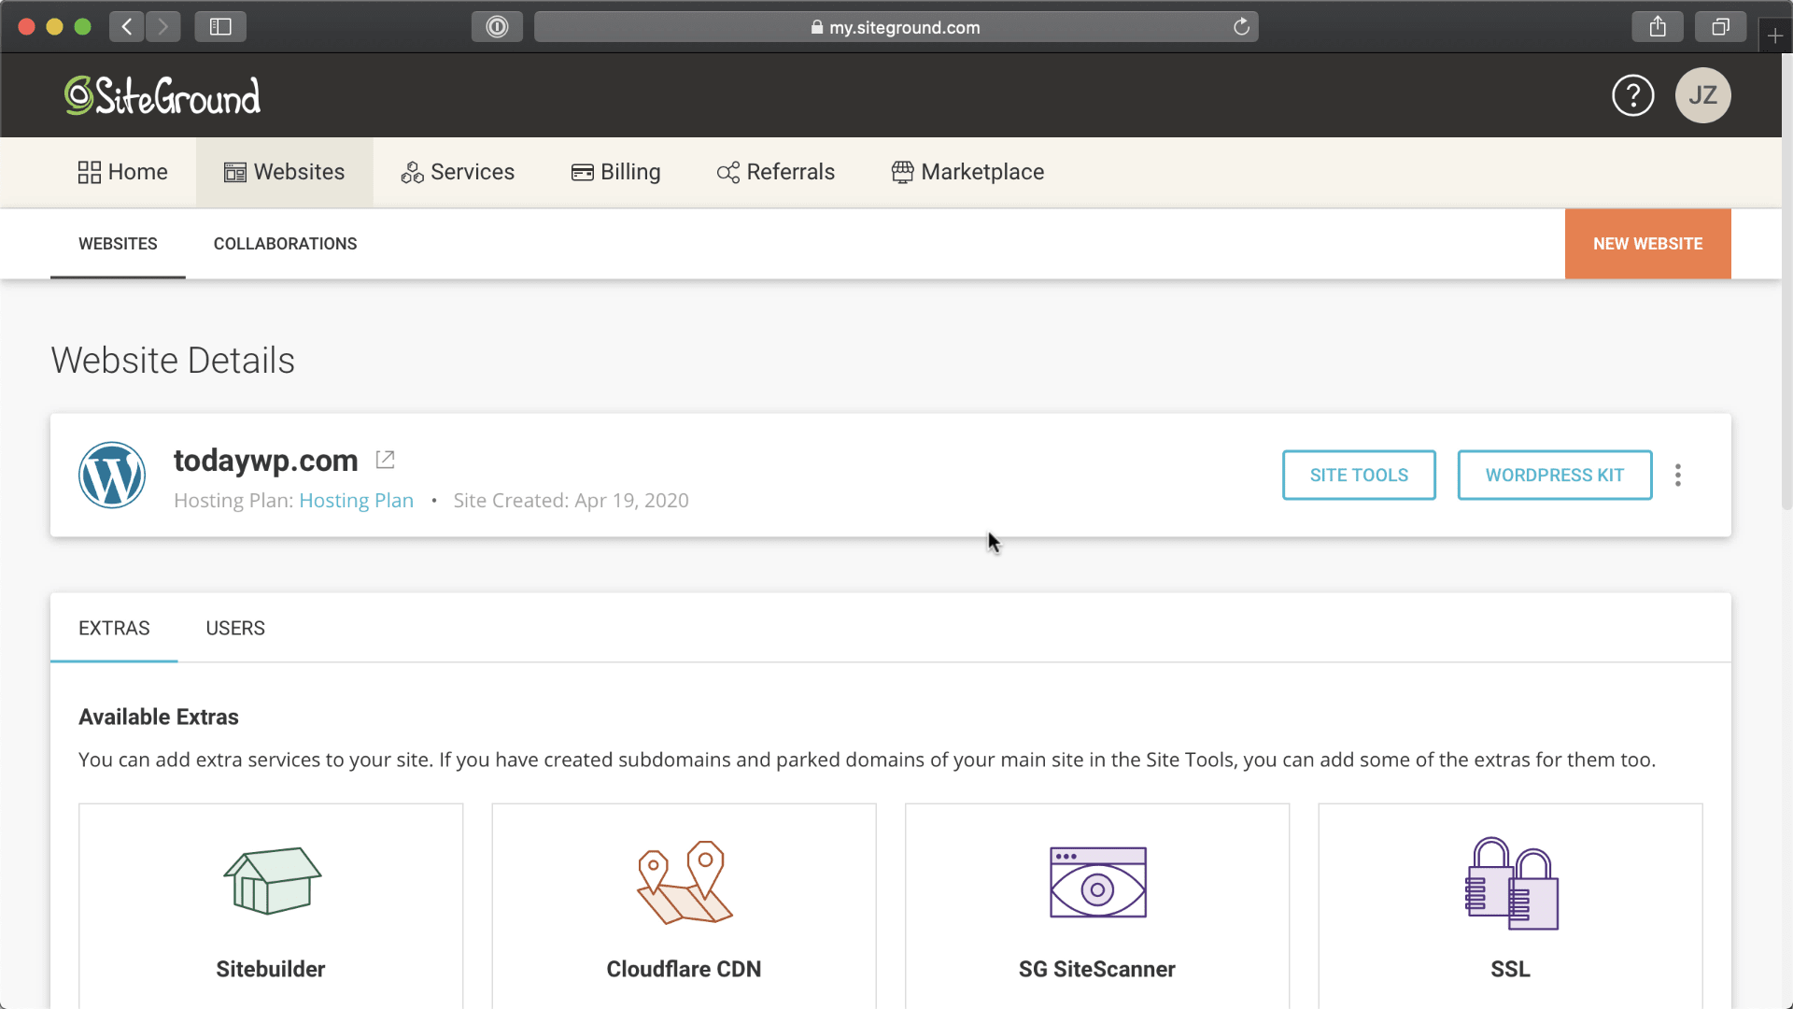Click the SG SiteScanner extra label
The height and width of the screenshot is (1009, 1793).
pos(1097,969)
